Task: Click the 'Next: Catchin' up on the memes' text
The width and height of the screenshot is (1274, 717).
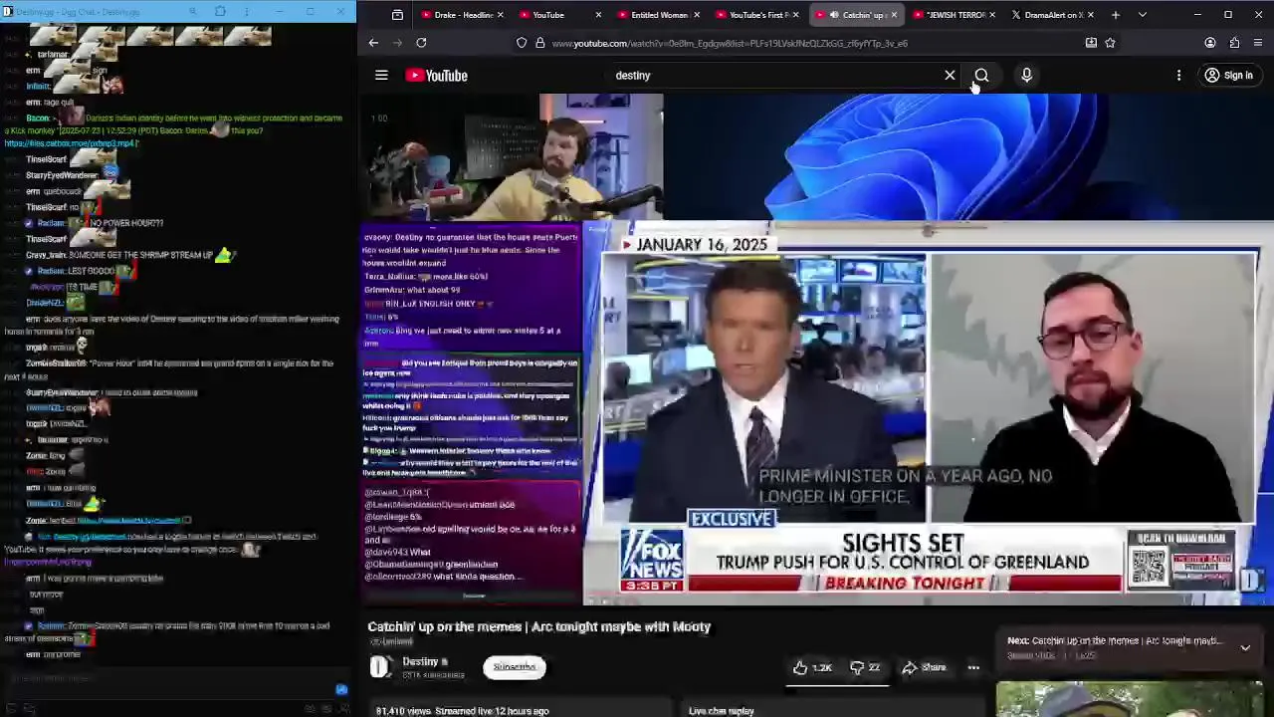Action: pyautogui.click(x=1114, y=641)
